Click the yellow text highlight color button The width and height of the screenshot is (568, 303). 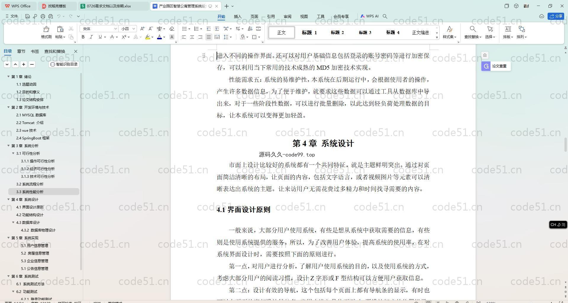(148, 37)
